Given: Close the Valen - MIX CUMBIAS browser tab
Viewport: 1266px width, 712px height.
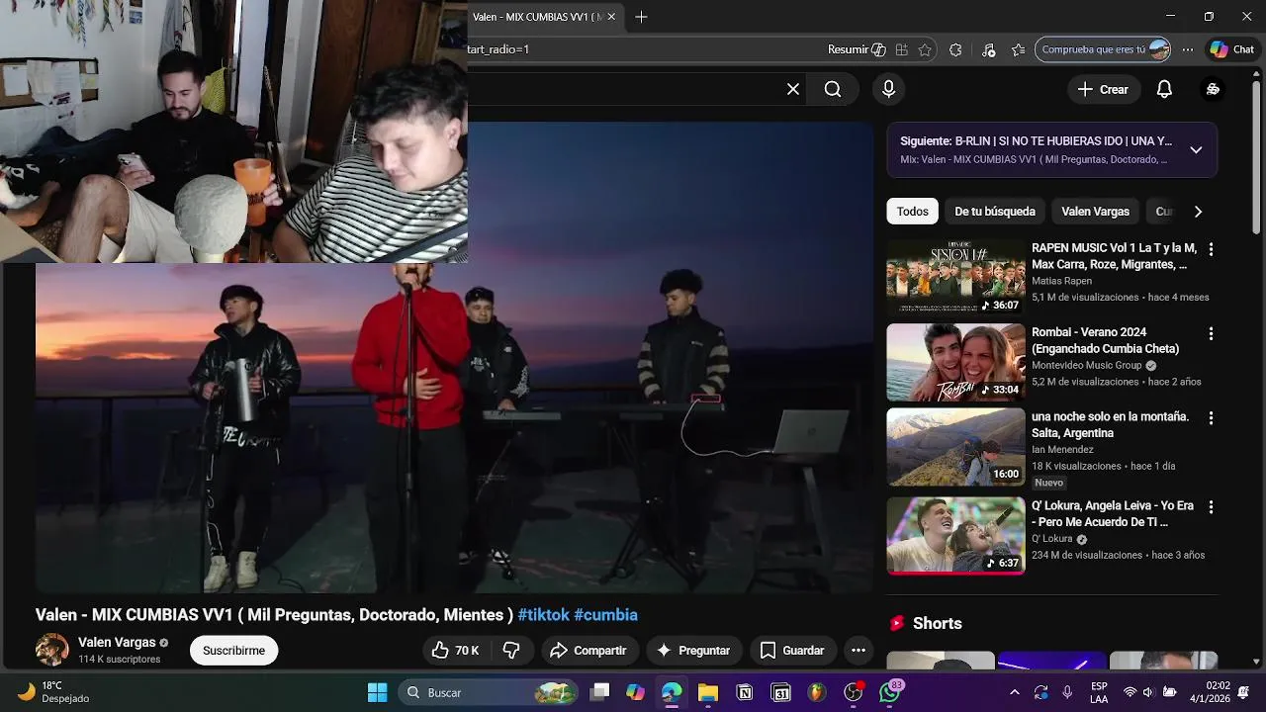Looking at the screenshot, I should point(611,17).
